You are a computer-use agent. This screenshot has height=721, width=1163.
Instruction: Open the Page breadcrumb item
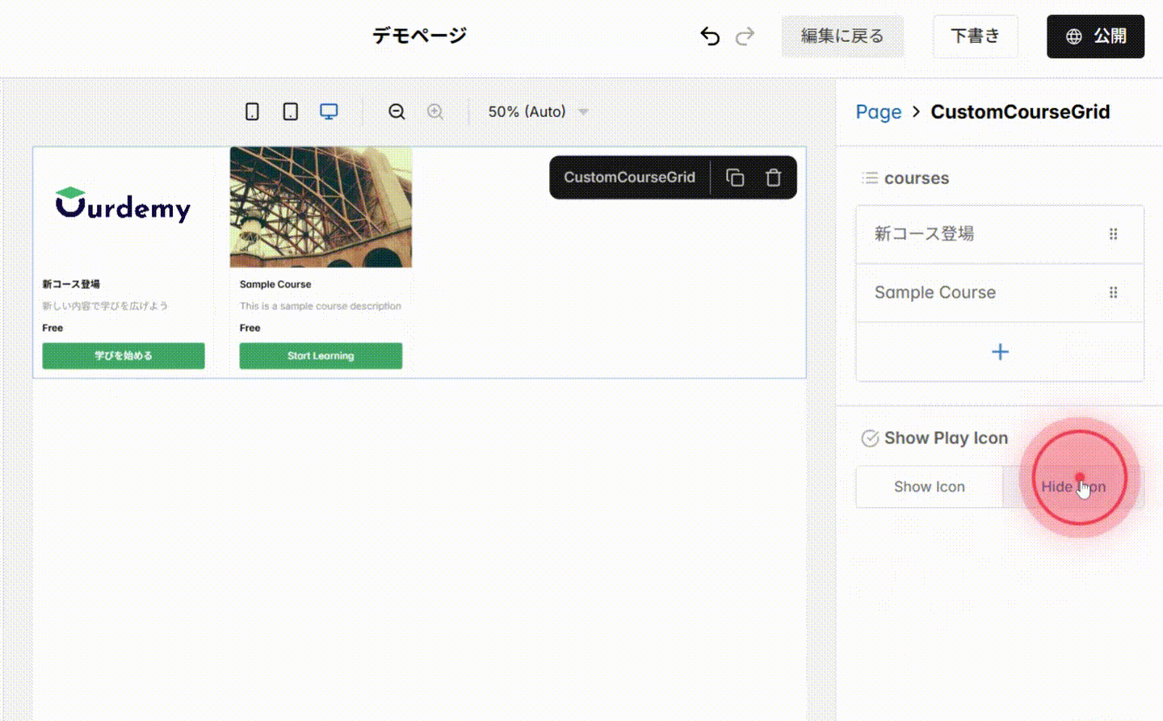click(879, 112)
